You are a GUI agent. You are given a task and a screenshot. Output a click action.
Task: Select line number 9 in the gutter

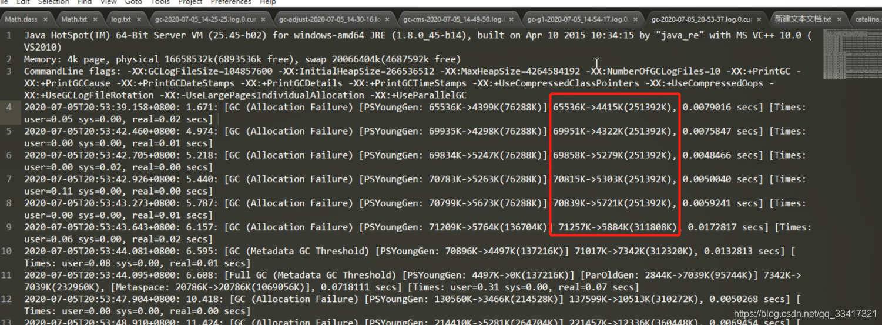tap(9, 227)
